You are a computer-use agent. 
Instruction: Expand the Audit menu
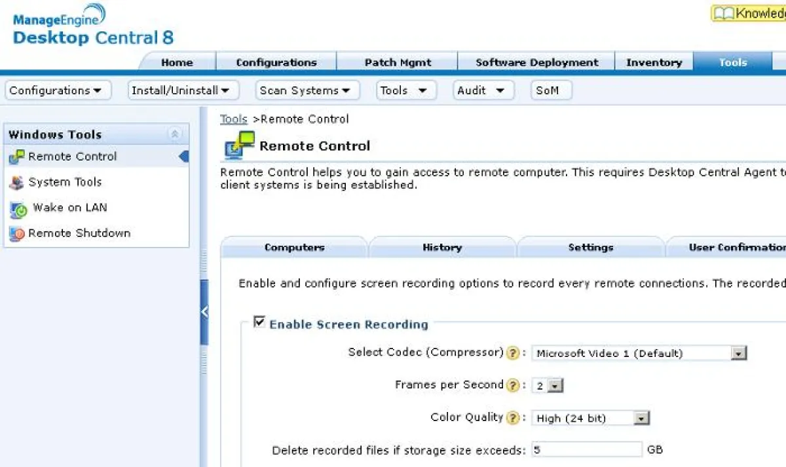pos(483,90)
